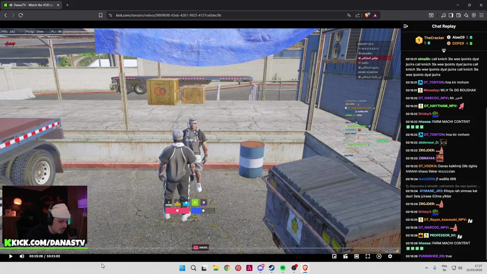Mute the video with the speaker icon
Viewport: 487px width, 274px height.
coord(22,256)
